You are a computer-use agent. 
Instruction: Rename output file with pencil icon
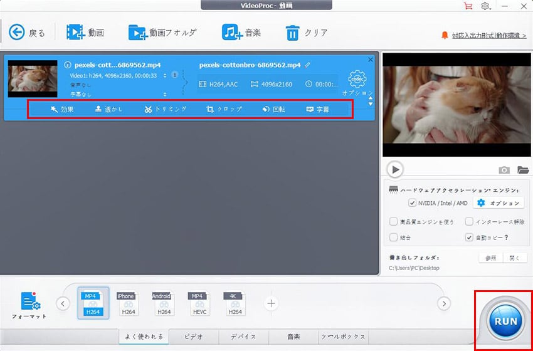coord(307,65)
